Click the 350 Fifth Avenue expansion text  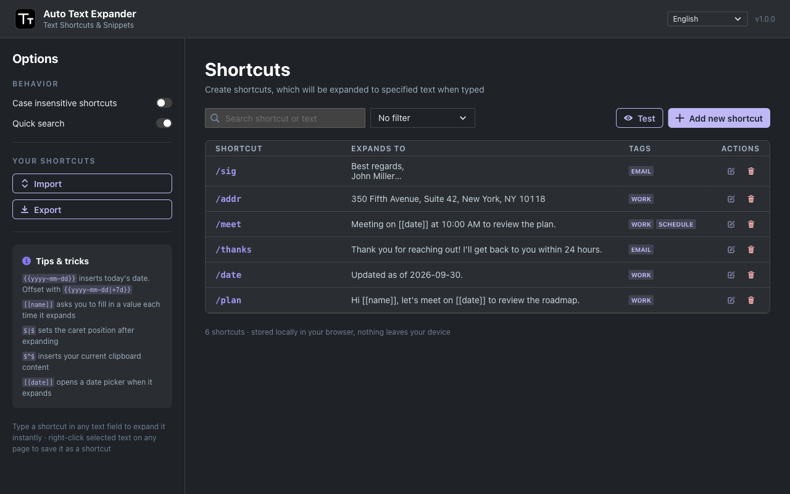[x=448, y=199]
